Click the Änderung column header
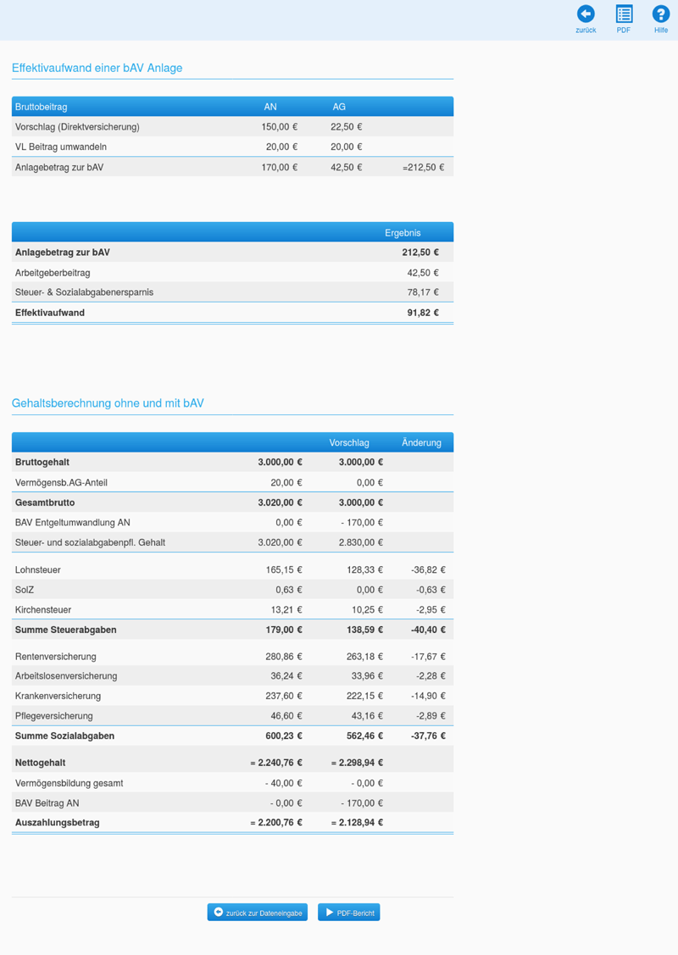The image size is (678, 955). click(x=421, y=443)
